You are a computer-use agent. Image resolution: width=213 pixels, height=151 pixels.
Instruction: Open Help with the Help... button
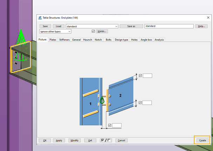click(201, 26)
